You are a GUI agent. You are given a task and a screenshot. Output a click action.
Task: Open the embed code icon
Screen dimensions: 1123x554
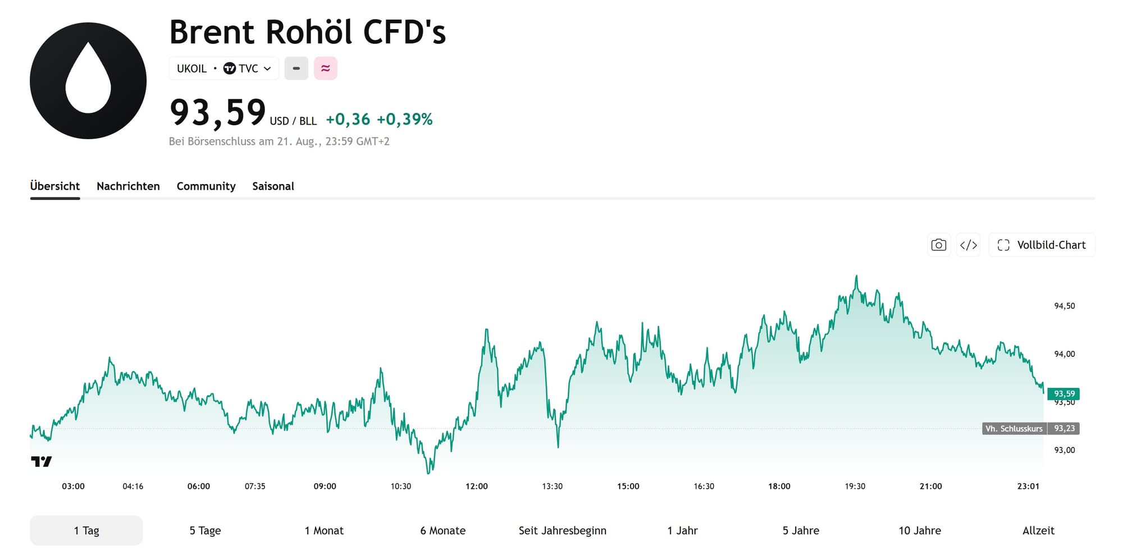click(x=969, y=245)
